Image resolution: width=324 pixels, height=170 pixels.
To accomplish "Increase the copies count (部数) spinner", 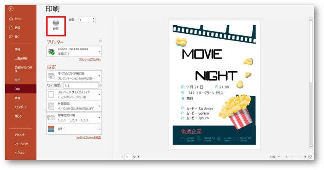I will 94,19.
